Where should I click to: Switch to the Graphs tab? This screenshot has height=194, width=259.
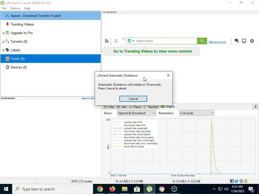168,107
